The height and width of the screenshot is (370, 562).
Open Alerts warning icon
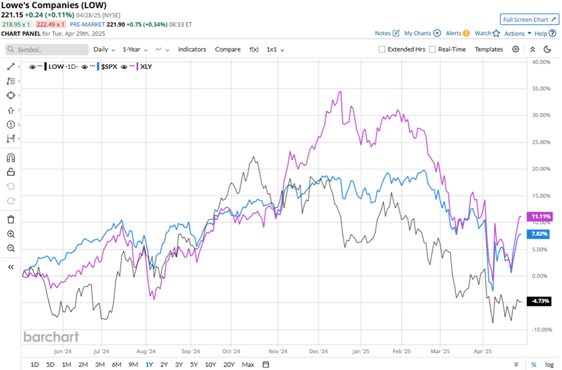point(466,33)
